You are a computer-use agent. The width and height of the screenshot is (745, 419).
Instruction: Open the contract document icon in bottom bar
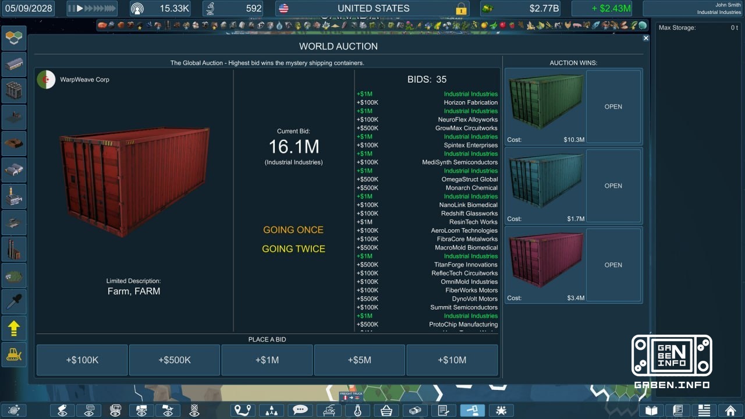point(443,410)
